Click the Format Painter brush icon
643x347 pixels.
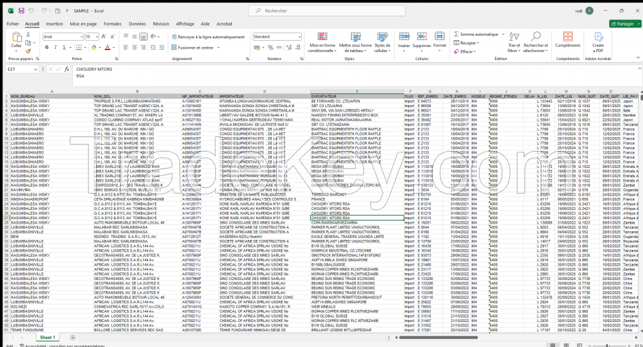click(28, 51)
